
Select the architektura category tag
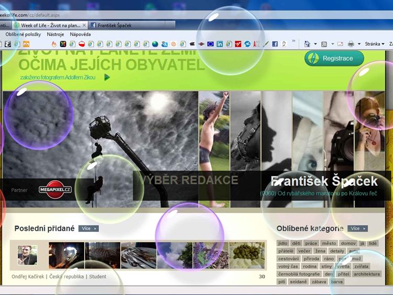[x=367, y=274]
